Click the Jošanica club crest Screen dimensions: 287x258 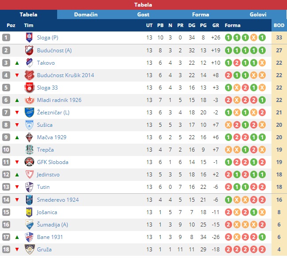(x=29, y=212)
